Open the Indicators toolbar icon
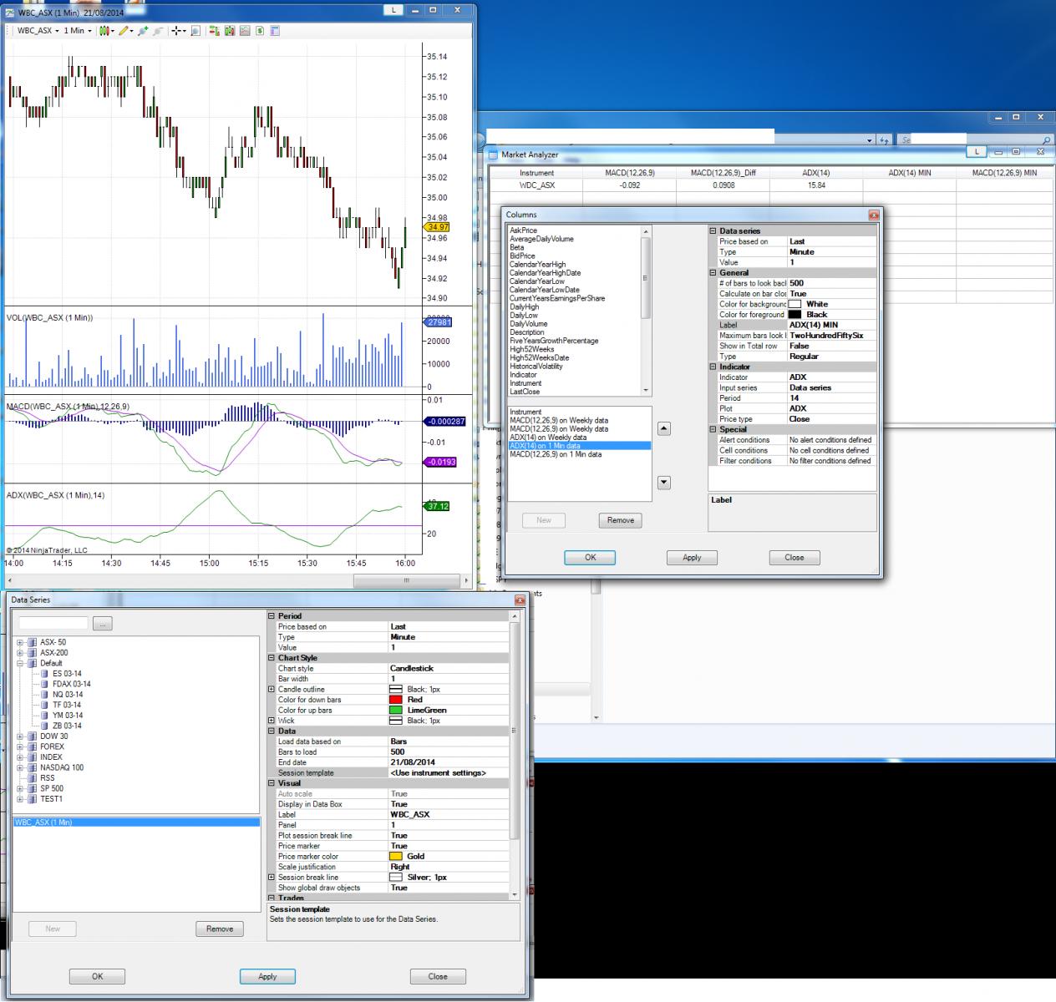 (245, 31)
